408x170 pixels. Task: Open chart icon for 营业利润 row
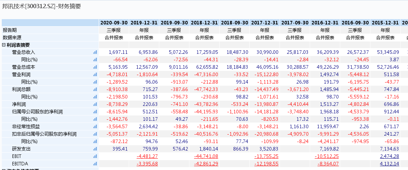coord(95,75)
